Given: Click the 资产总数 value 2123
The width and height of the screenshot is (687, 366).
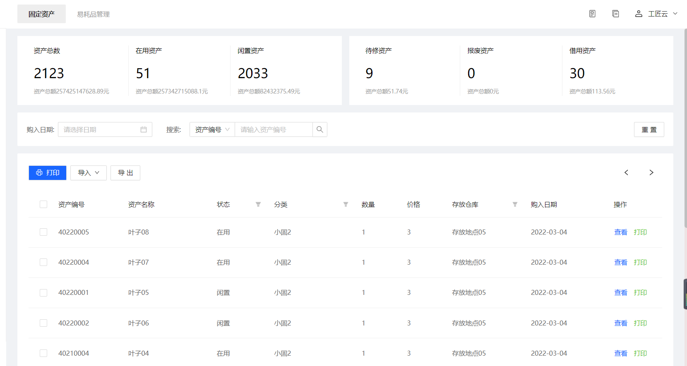Looking at the screenshot, I should pos(49,73).
